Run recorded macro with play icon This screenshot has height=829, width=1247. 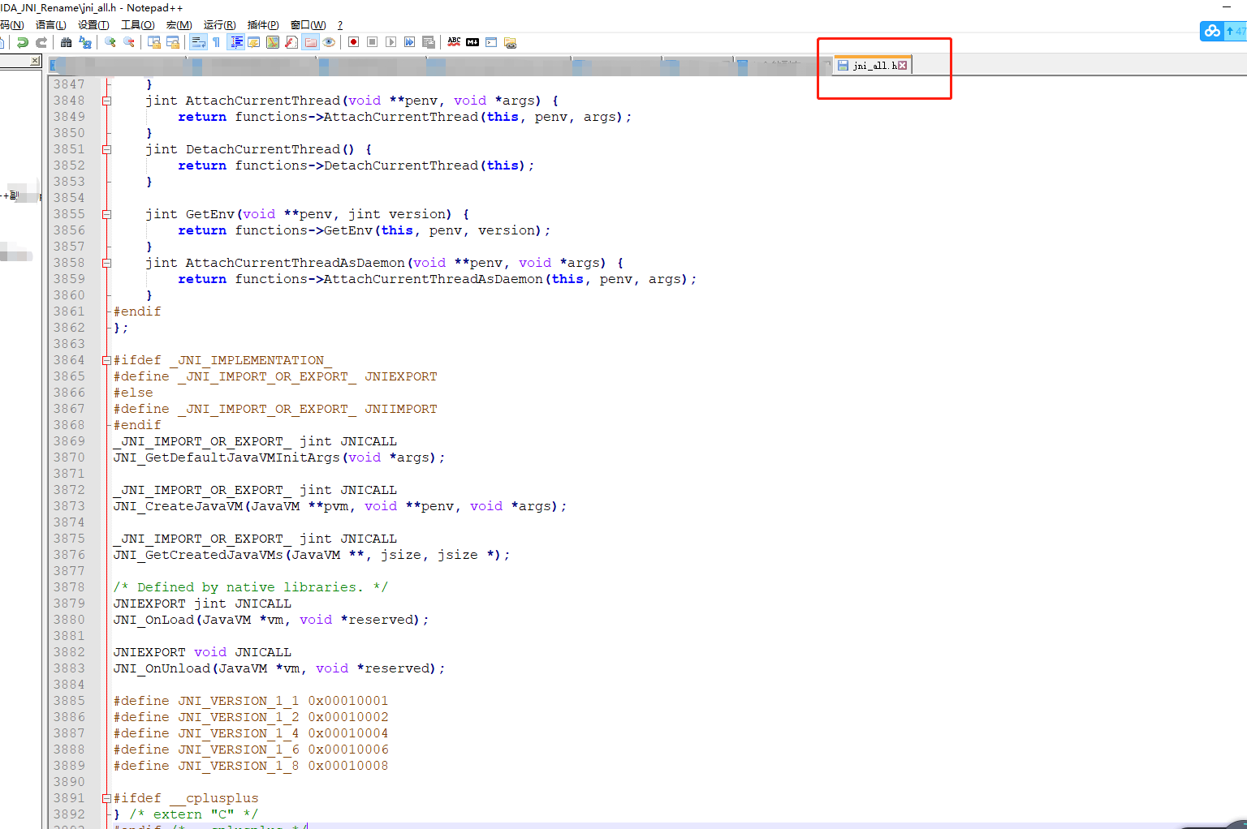point(391,42)
